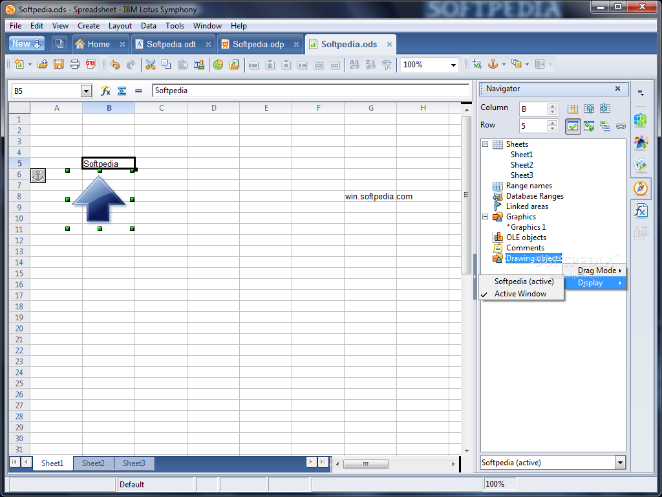Click the Sum sigma icon
The height and width of the screenshot is (497, 662).
point(122,91)
